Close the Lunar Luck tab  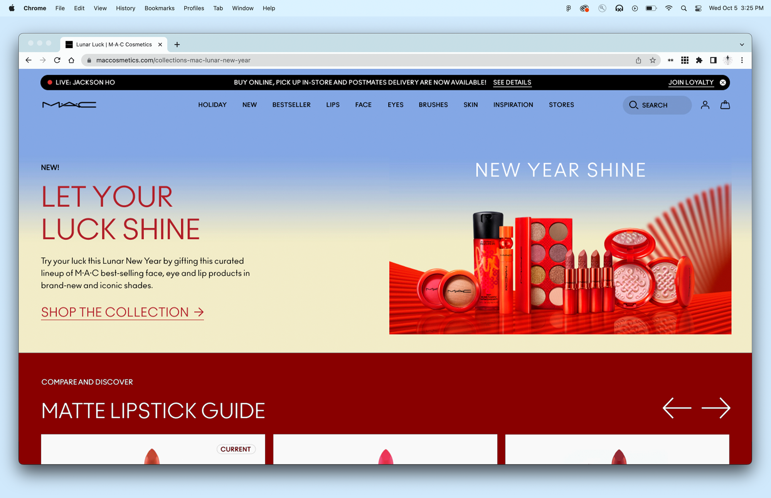(x=160, y=45)
